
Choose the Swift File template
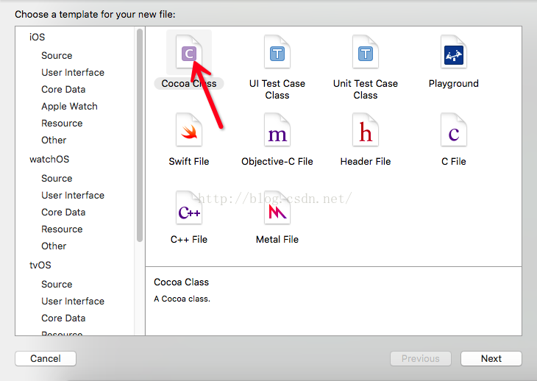click(x=189, y=132)
